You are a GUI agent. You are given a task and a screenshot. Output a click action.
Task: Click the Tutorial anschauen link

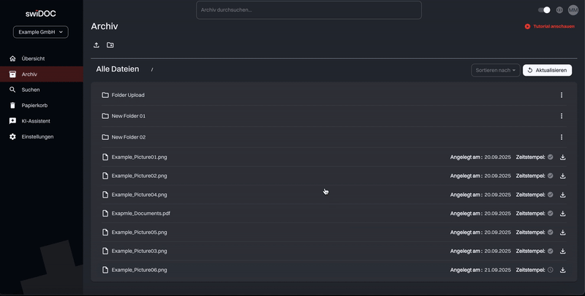tap(551, 26)
